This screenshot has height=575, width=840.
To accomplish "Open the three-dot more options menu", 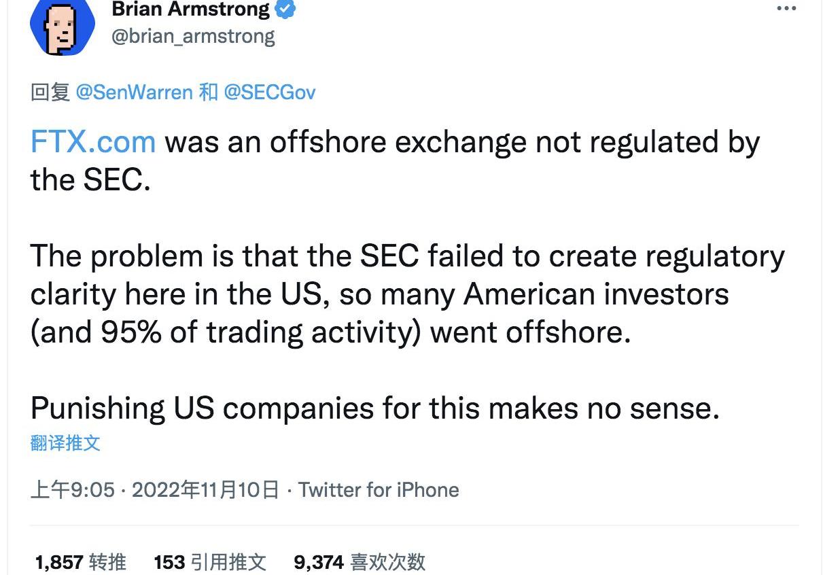I will [786, 9].
